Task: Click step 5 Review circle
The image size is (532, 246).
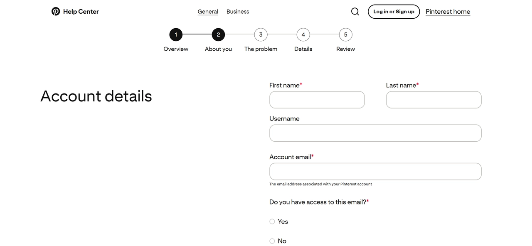Action: [345, 34]
